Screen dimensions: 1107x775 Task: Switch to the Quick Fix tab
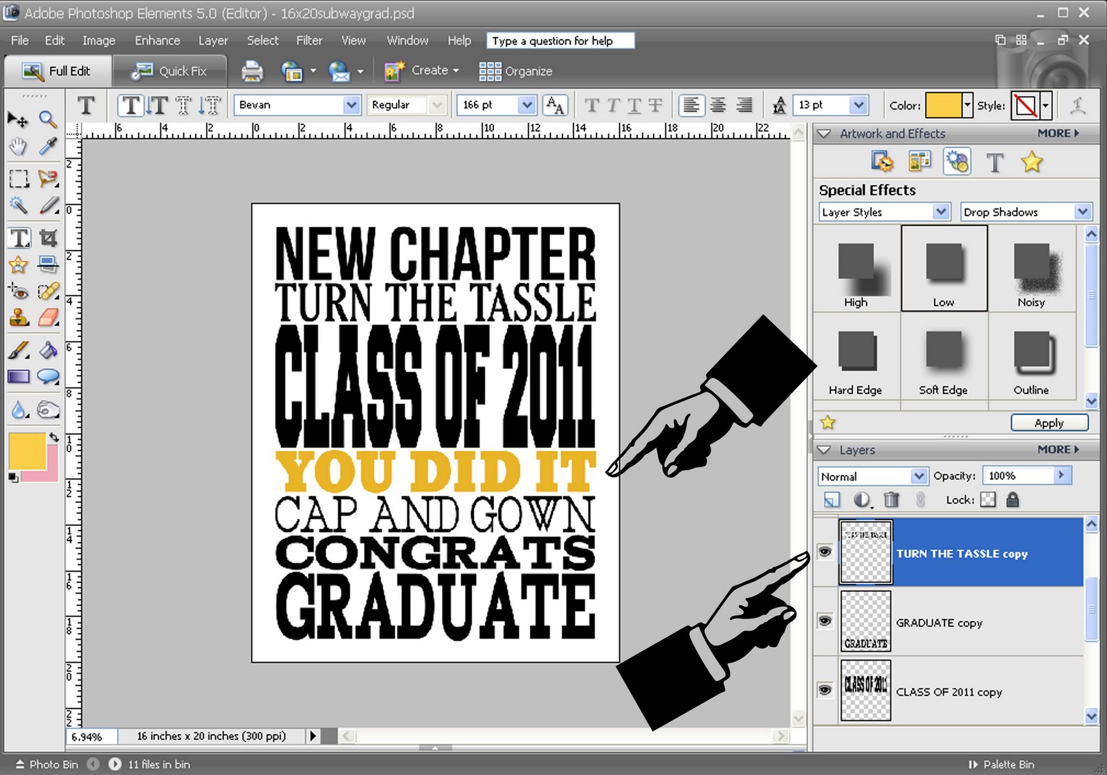[x=170, y=71]
